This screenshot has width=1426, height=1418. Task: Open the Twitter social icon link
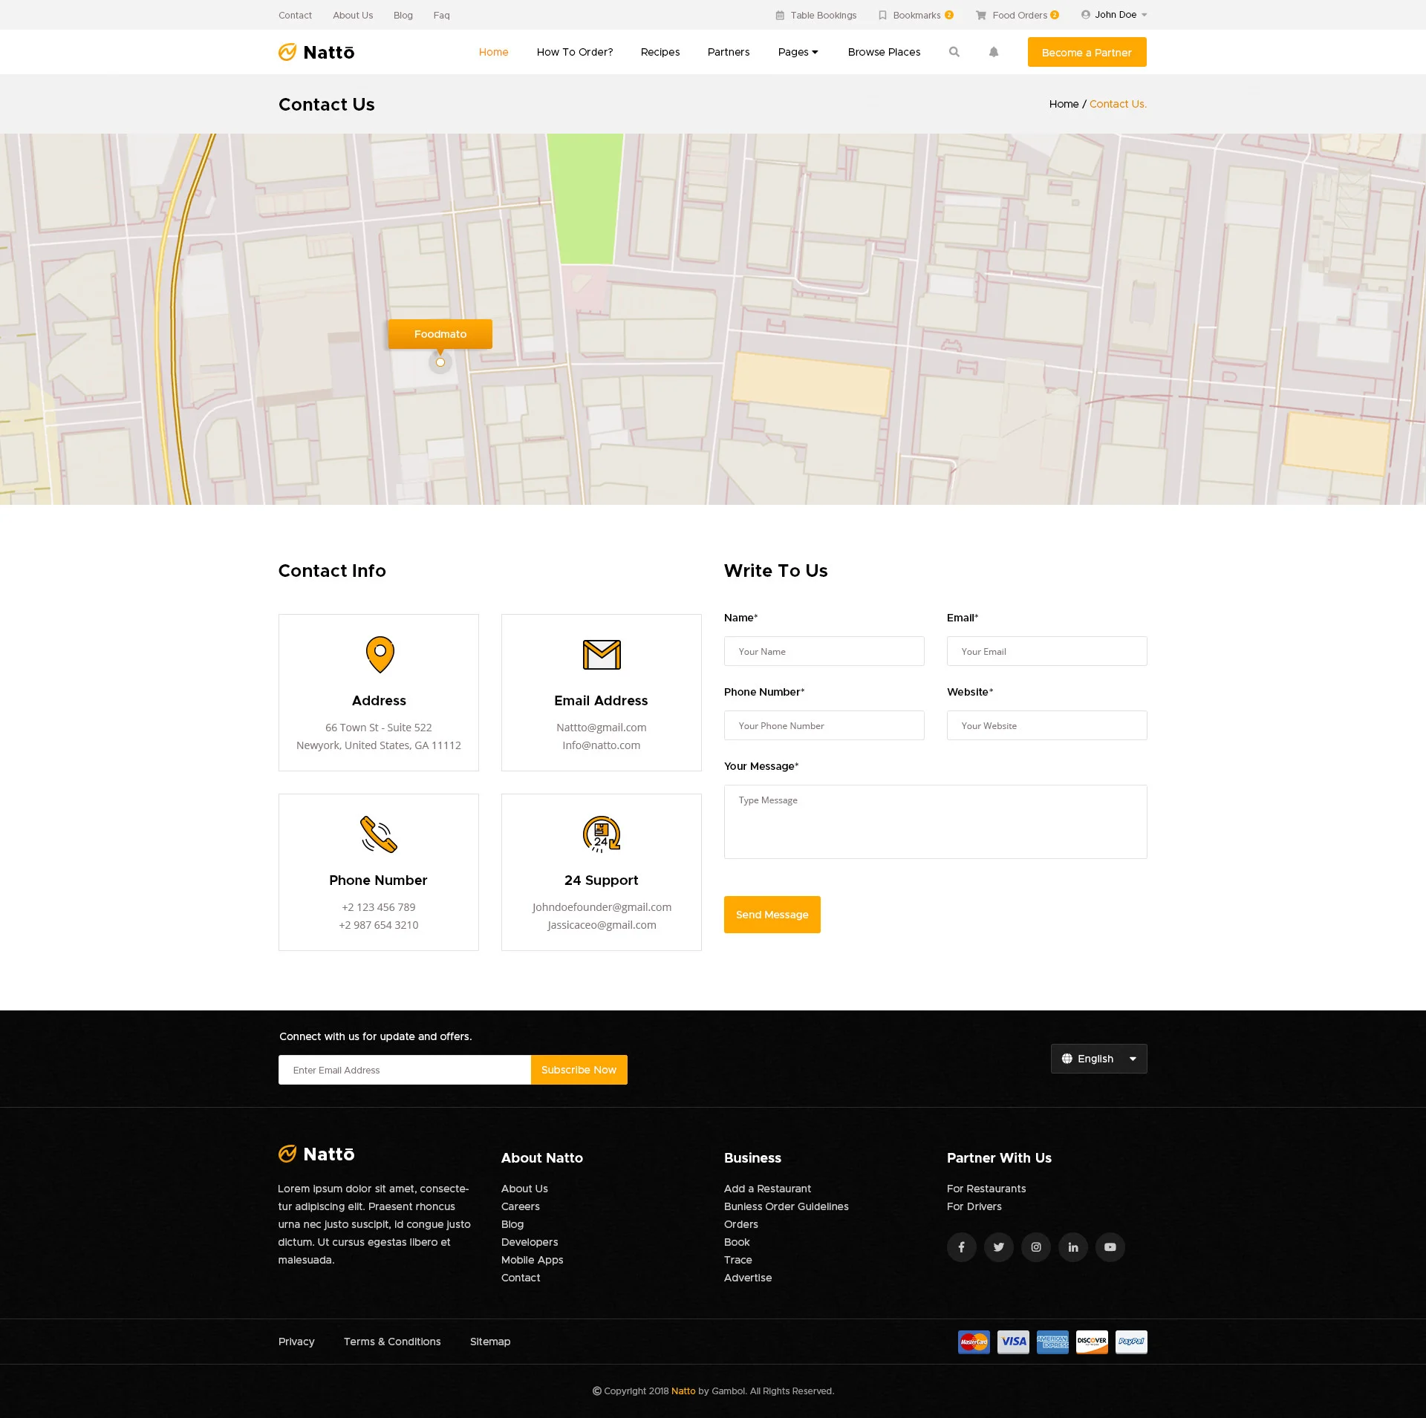pyautogui.click(x=998, y=1247)
